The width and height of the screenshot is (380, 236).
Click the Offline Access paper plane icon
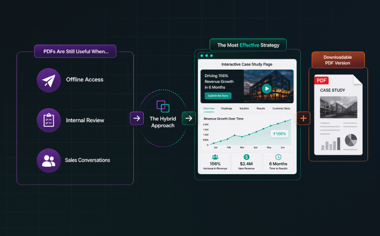point(49,80)
